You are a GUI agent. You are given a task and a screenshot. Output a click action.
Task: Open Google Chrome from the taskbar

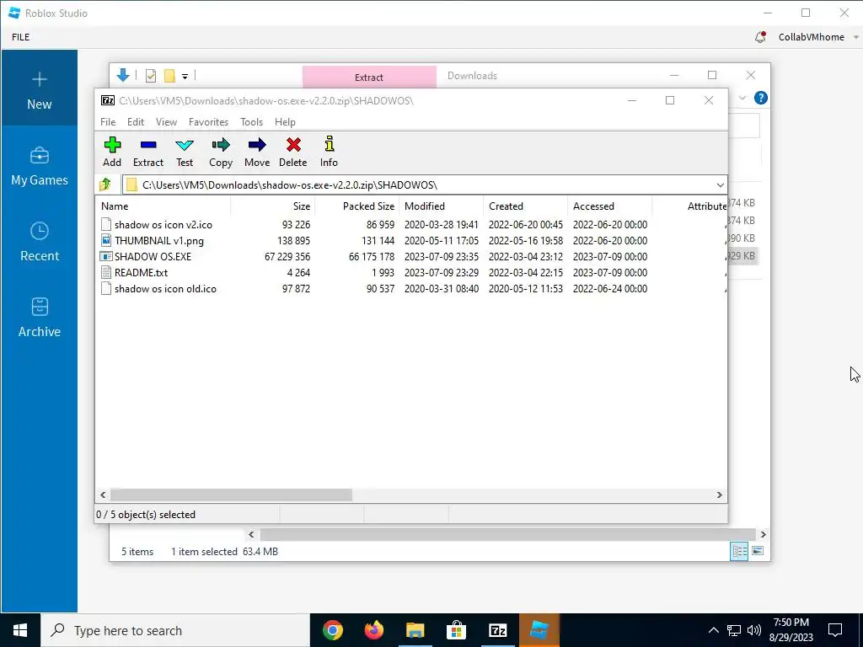pos(332,630)
